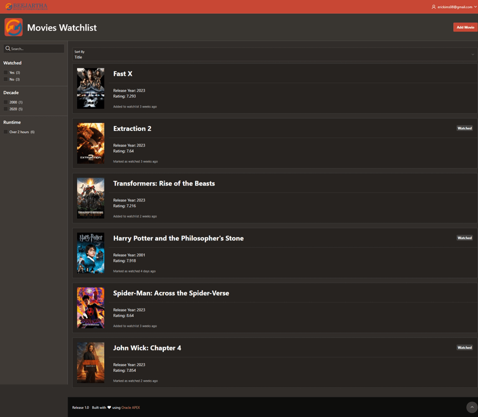Check the 2000 decade checkbox
This screenshot has height=417, width=478.
coord(6,102)
